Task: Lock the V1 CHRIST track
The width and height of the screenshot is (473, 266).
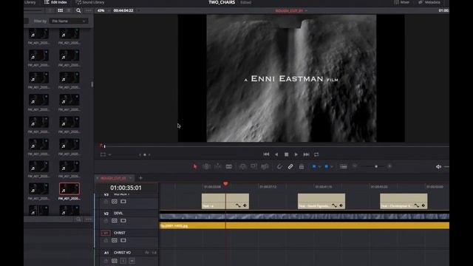Action: click(x=106, y=241)
